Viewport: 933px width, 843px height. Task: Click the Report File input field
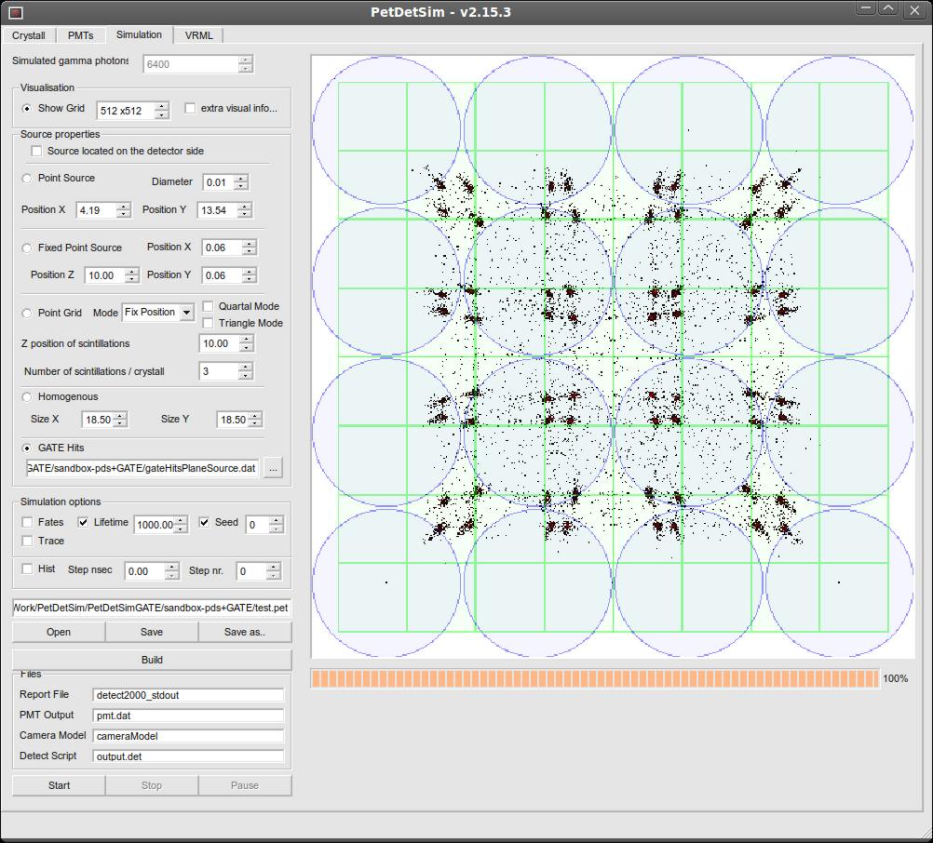click(189, 695)
